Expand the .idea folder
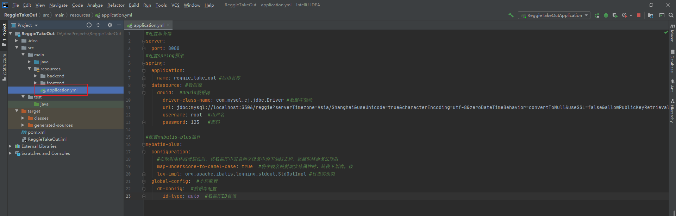Image resolution: width=676 pixels, height=216 pixels. (x=17, y=40)
